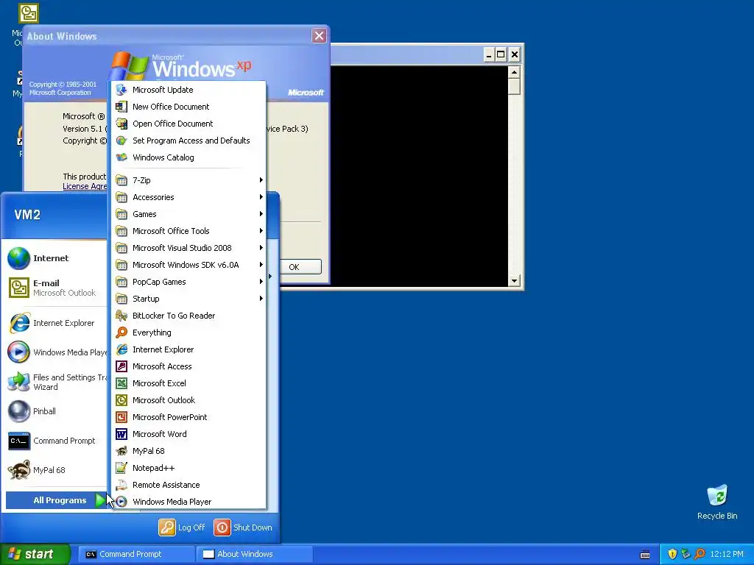
Task: Open Windows Media Player in the All Programs list
Action: [x=189, y=502]
